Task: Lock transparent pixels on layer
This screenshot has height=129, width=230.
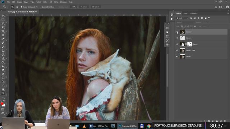Action: click(181, 27)
